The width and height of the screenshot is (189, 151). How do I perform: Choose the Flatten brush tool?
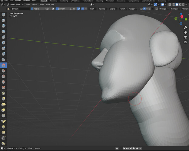click(x=3, y=71)
